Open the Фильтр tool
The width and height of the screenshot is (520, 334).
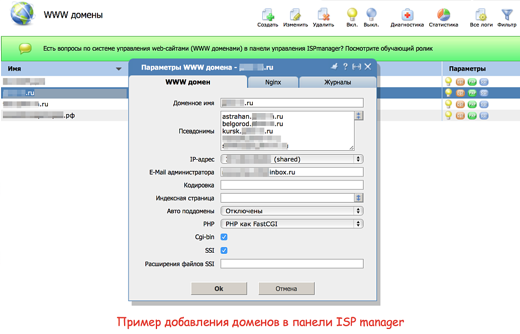507,15
